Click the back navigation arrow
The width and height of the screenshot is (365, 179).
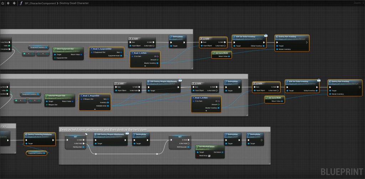point(8,3)
